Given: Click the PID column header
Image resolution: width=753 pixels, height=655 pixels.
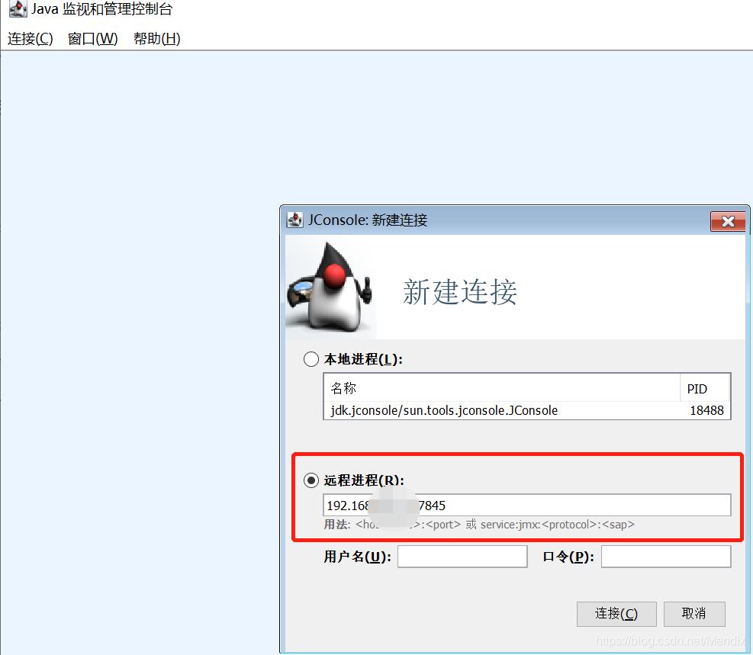Looking at the screenshot, I should (705, 387).
